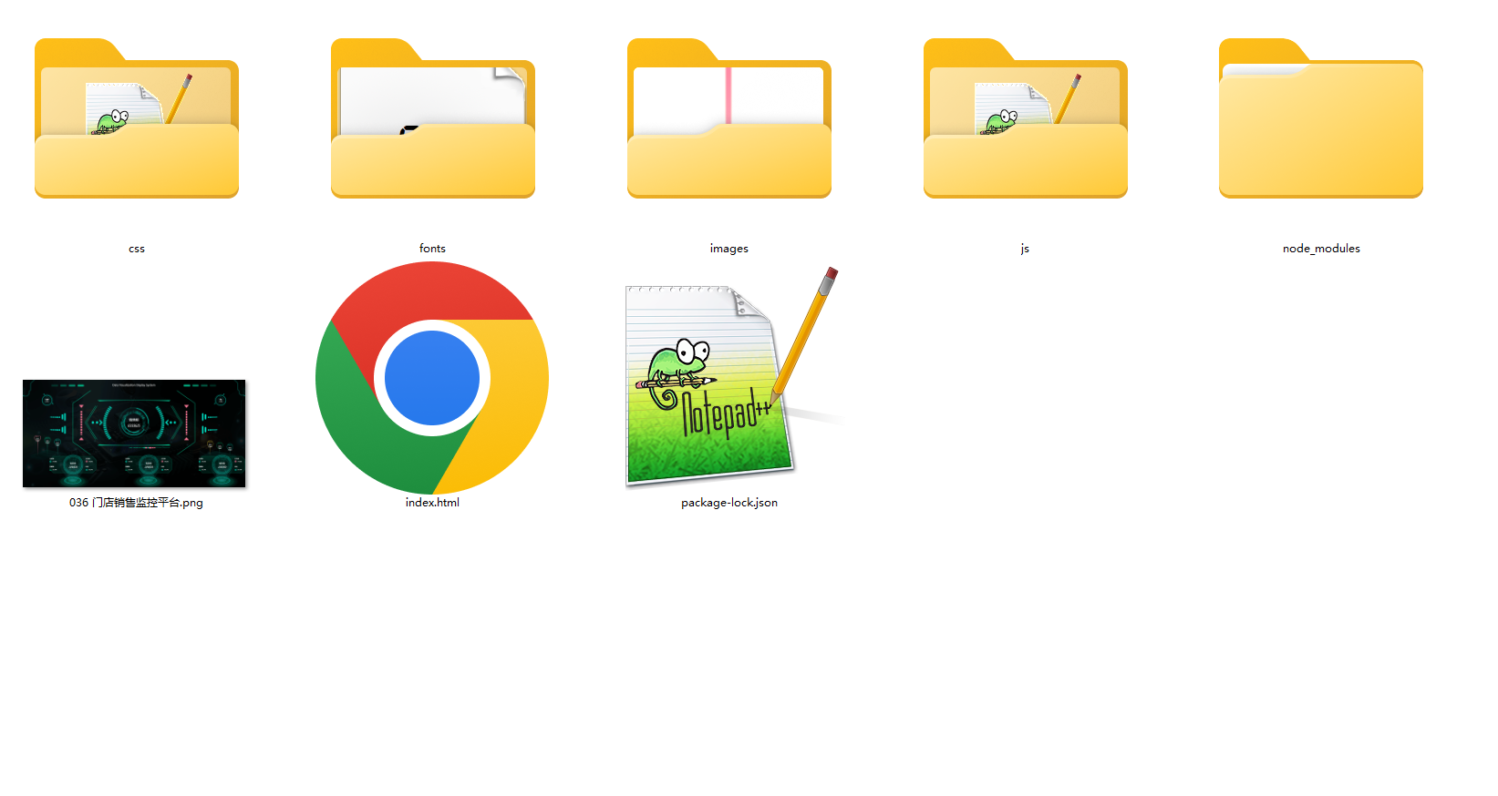Select the js folder icon
1498x796 pixels.
(x=1026, y=118)
